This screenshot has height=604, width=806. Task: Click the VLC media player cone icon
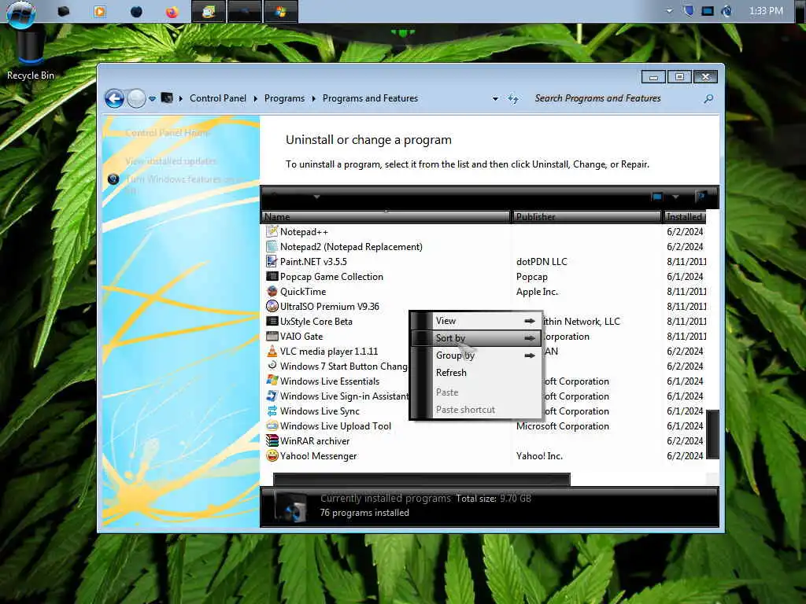(272, 351)
